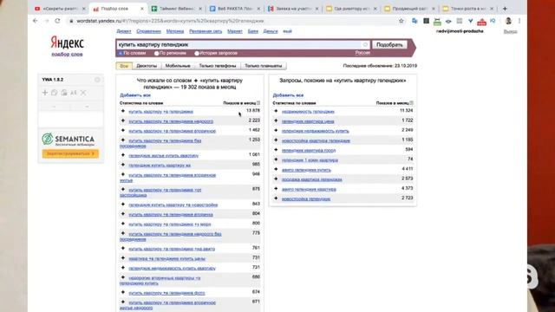The width and height of the screenshot is (555, 312).
Task: Click the 'Подобрать' button
Action: (x=389, y=44)
